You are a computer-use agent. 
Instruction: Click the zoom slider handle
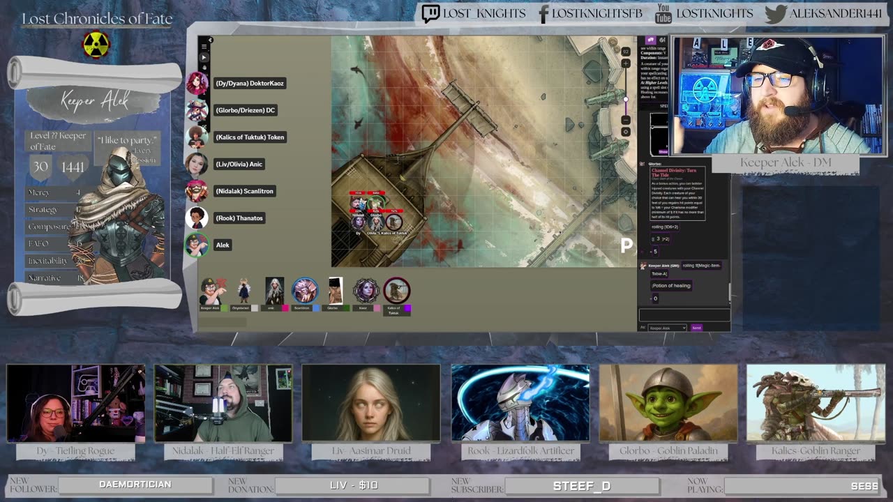(x=626, y=99)
